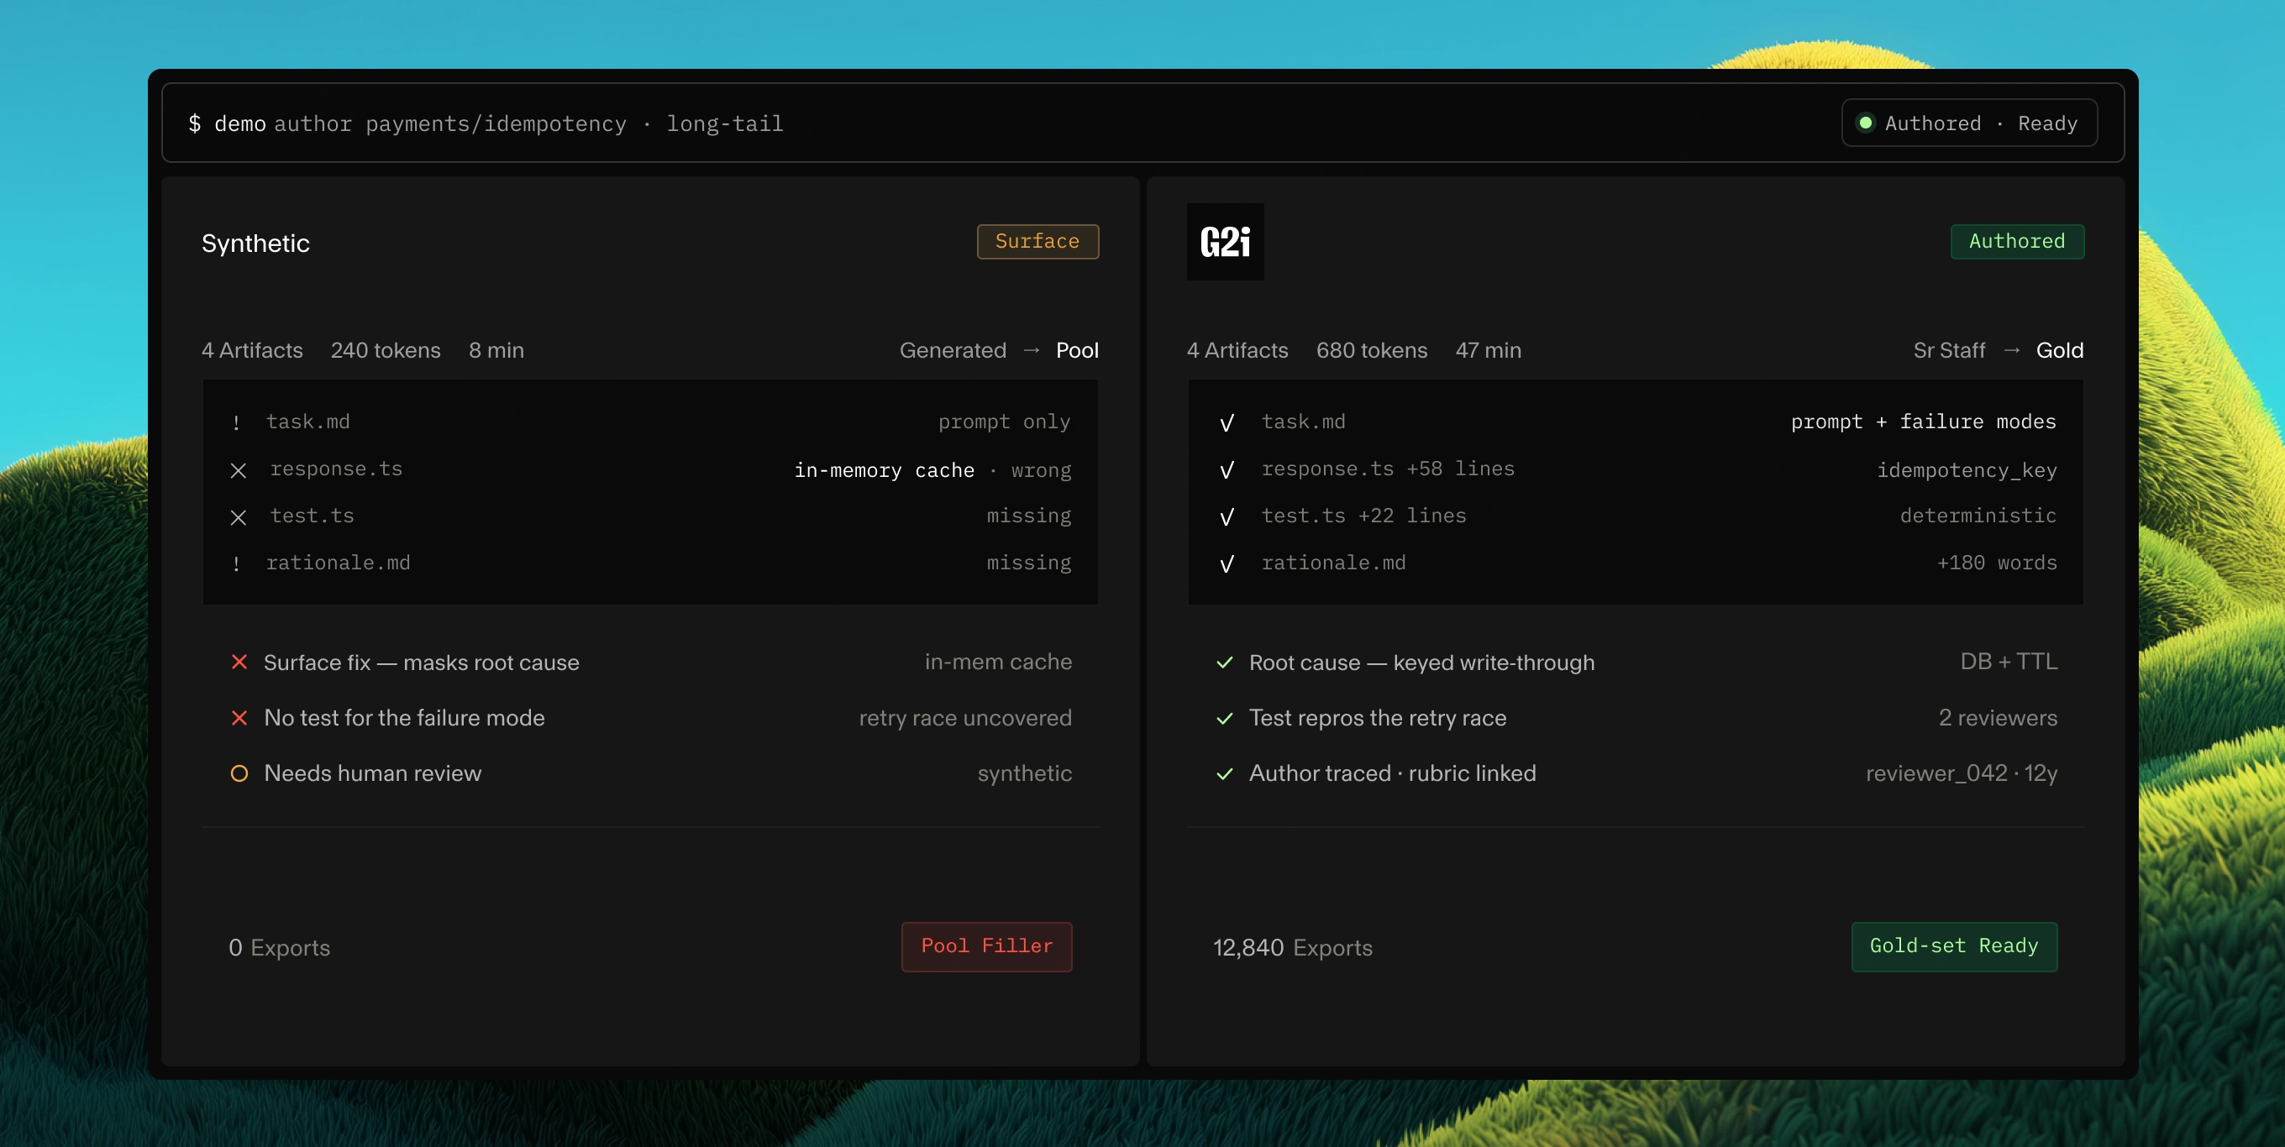Click the G2i logo
The width and height of the screenshot is (2285, 1147).
pos(1225,242)
